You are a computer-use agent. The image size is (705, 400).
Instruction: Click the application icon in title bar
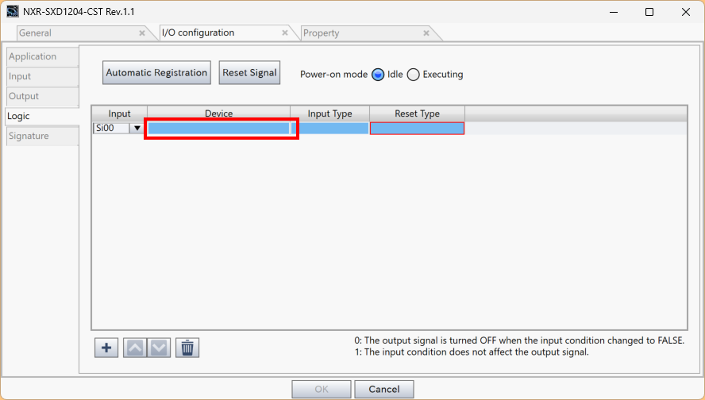(x=13, y=12)
